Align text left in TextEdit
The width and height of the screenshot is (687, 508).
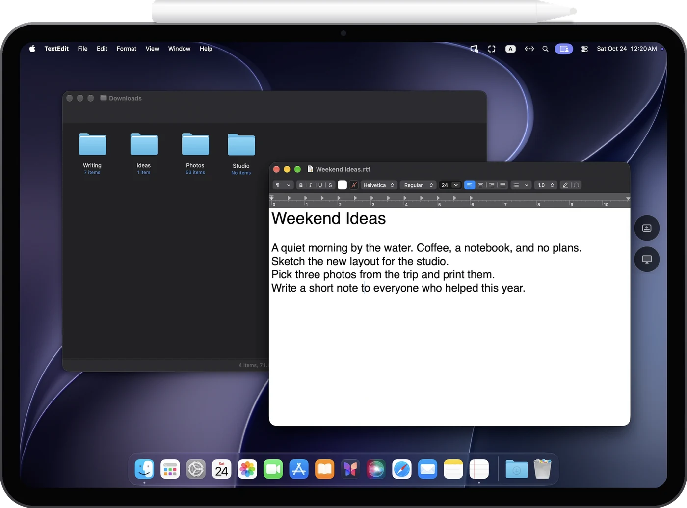coord(470,185)
